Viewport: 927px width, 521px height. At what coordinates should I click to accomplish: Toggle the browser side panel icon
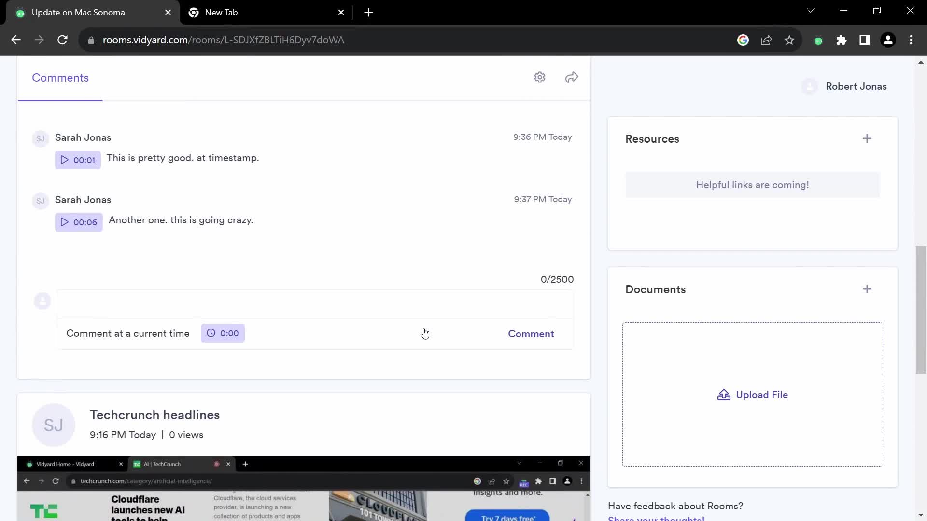865,40
